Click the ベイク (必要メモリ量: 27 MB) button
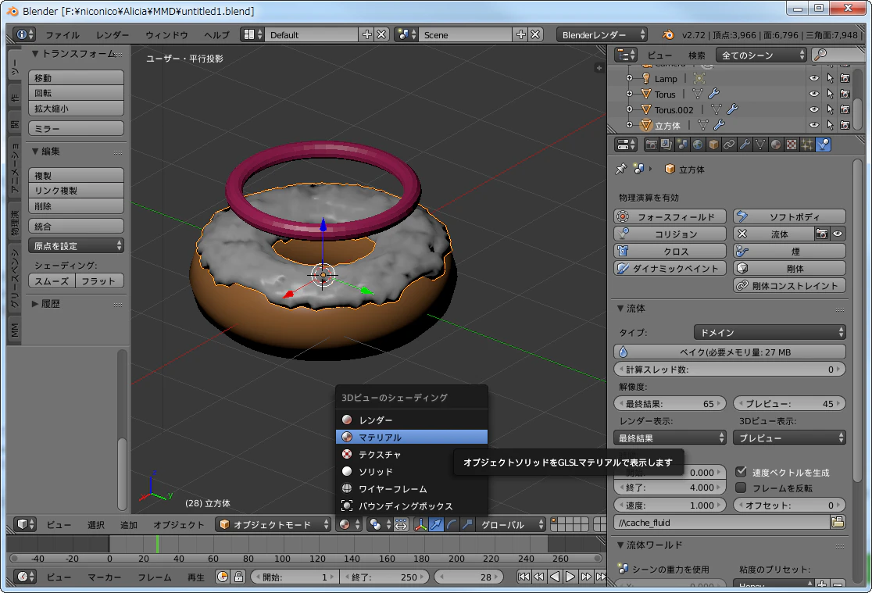This screenshot has height=593, width=872. [730, 352]
